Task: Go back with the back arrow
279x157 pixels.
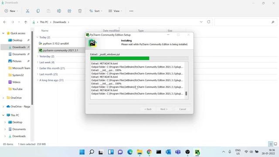Action: click(5, 22)
